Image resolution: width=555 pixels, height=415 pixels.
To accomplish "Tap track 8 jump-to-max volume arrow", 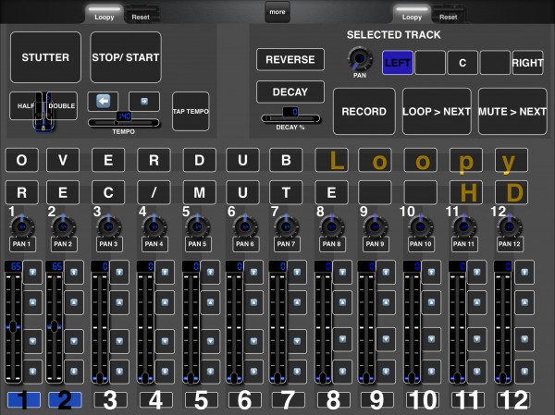I will tap(342, 272).
